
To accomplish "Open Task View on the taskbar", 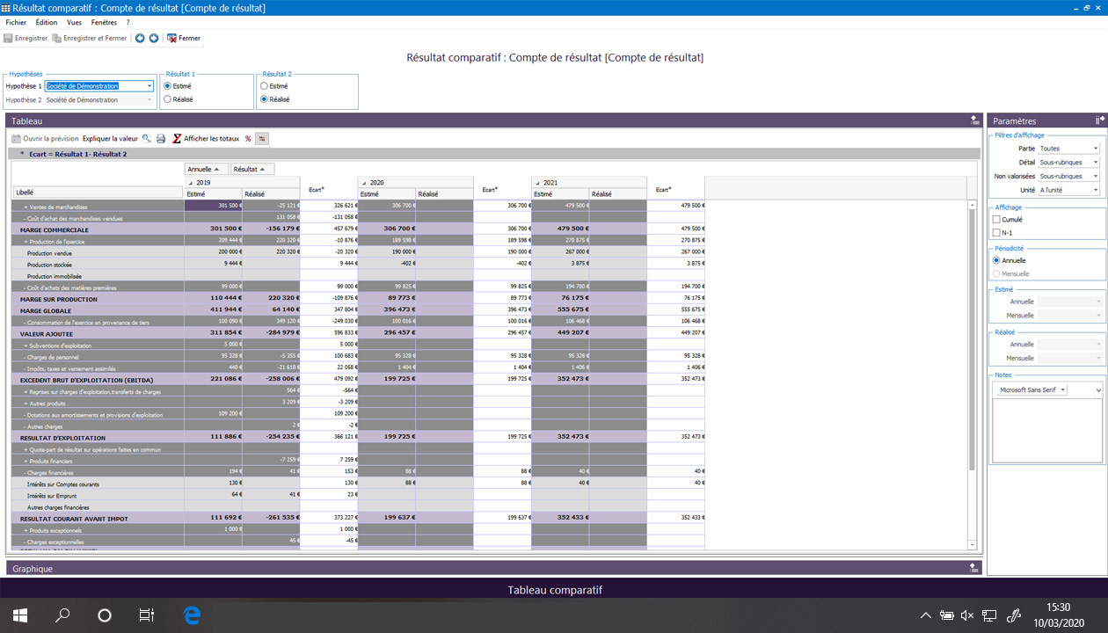I will pos(147,615).
